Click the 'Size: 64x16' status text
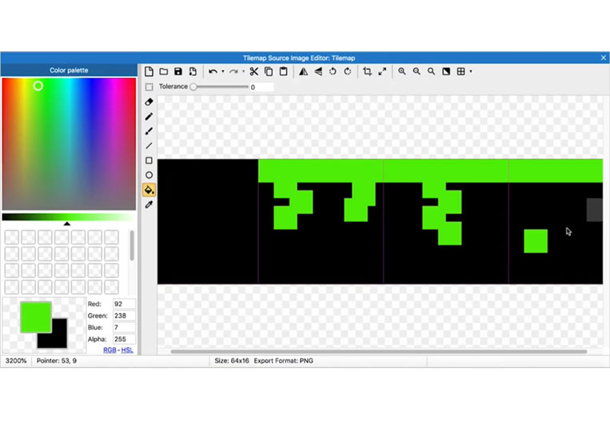 [x=232, y=361]
